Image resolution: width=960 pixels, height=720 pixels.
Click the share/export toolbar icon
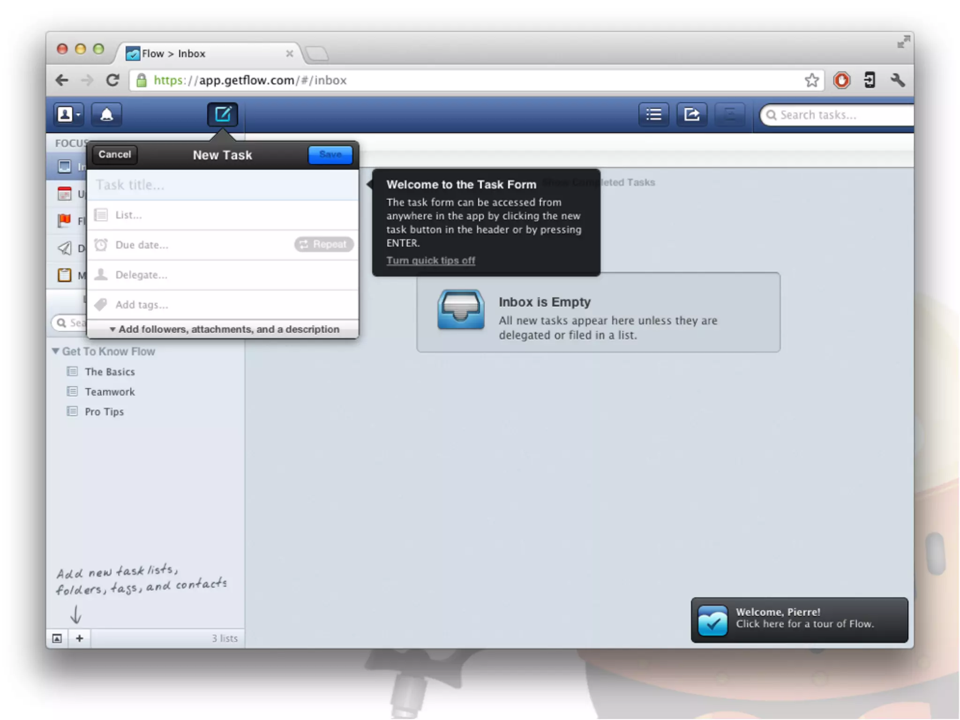pyautogui.click(x=691, y=114)
